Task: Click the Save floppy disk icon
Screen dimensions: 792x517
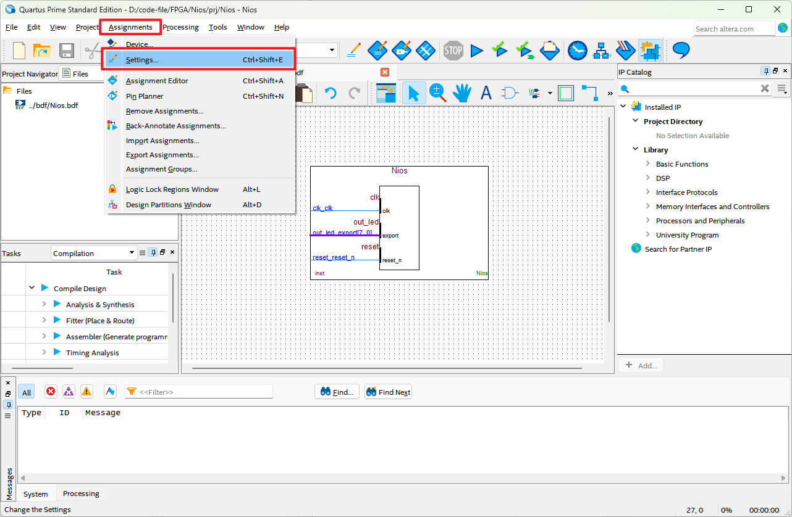Action: 66,51
